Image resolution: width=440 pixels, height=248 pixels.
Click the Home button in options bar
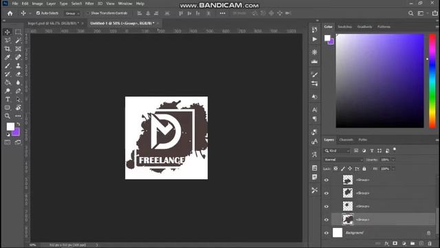point(10,13)
